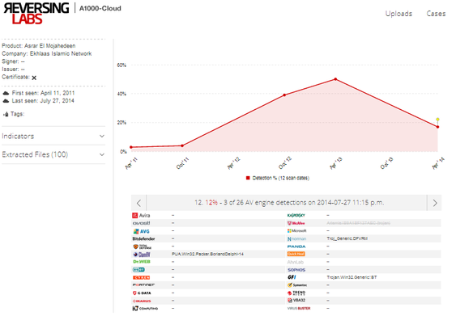Click the Trojan.Win32.Generic!BT detection text
Viewport: 456px width, 316px height.
pyautogui.click(x=352, y=277)
